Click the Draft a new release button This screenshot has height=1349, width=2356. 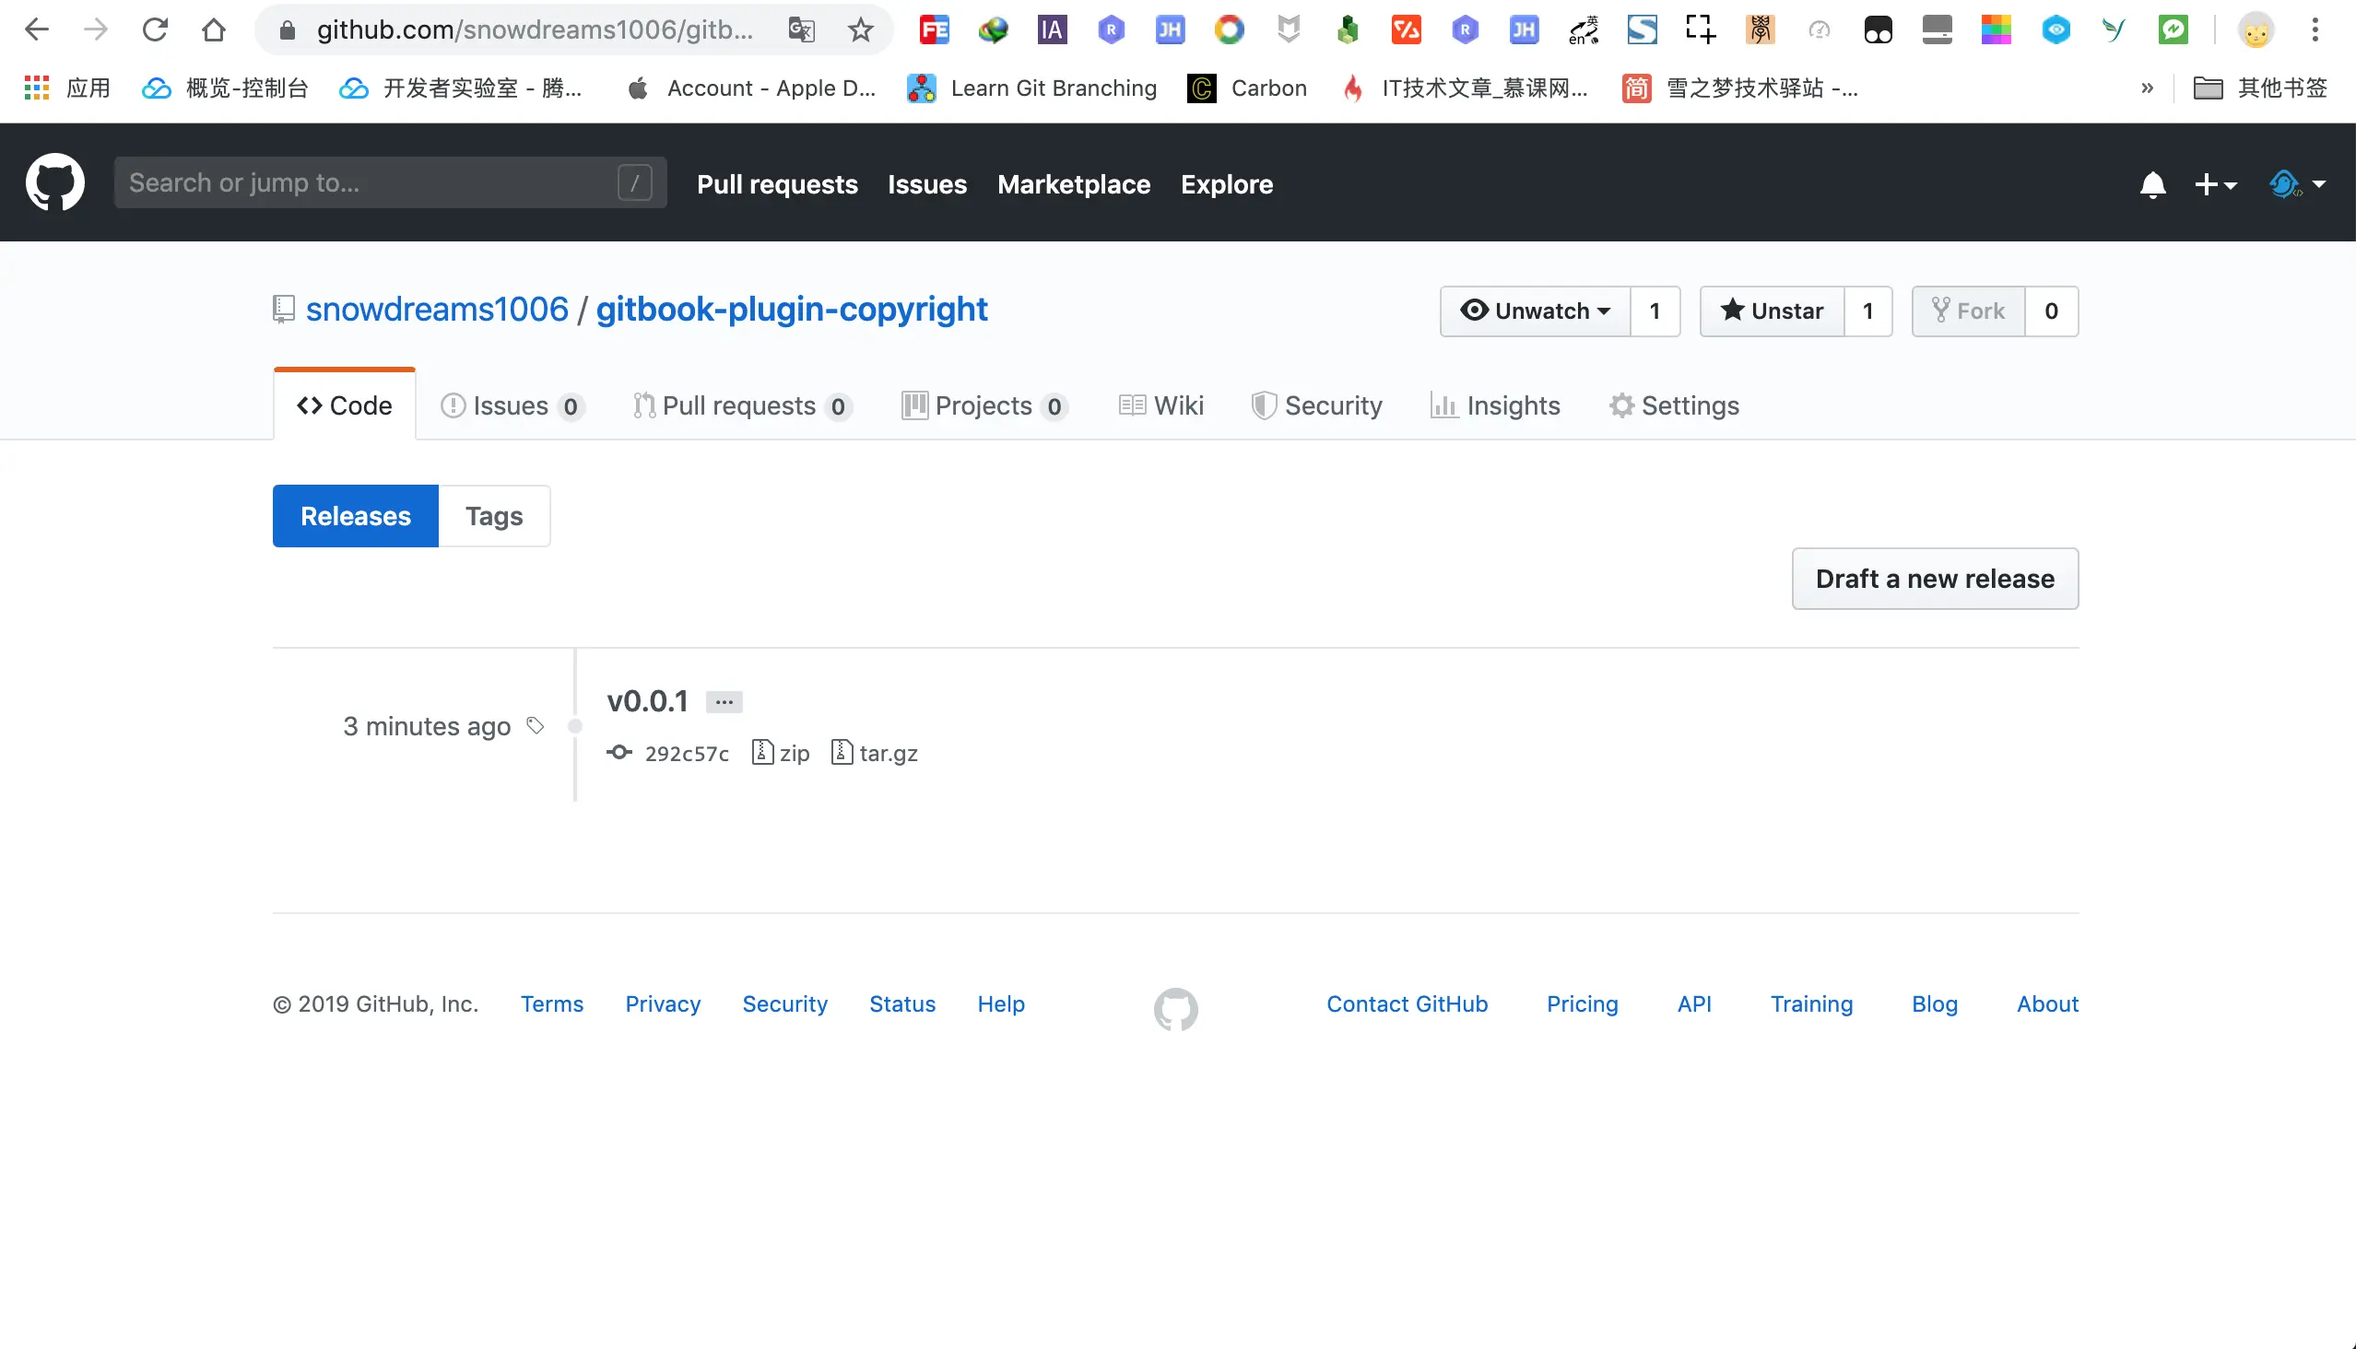(x=1935, y=578)
